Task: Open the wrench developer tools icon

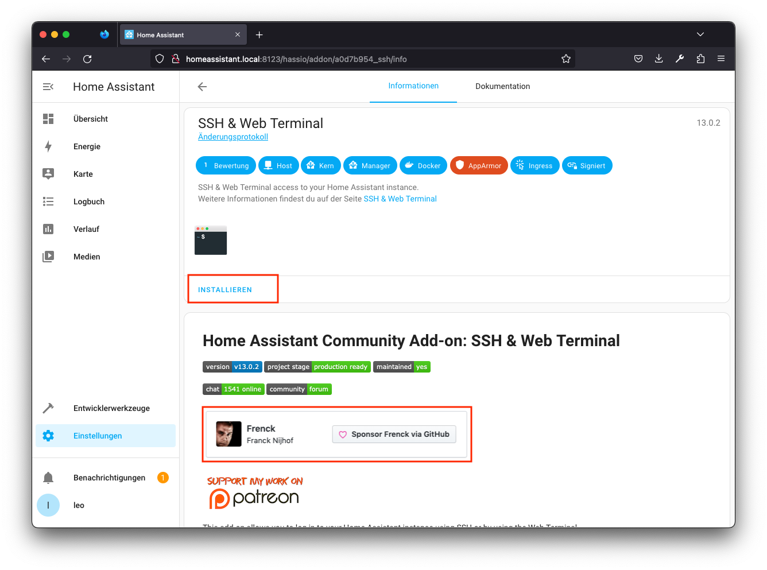Action: 680,59
